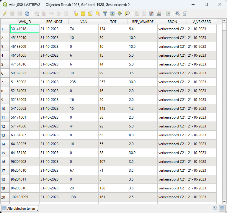Open the 'Alle objecten tonen' filter dropdown
This screenshot has width=227, height=213.
pyautogui.click(x=20, y=209)
